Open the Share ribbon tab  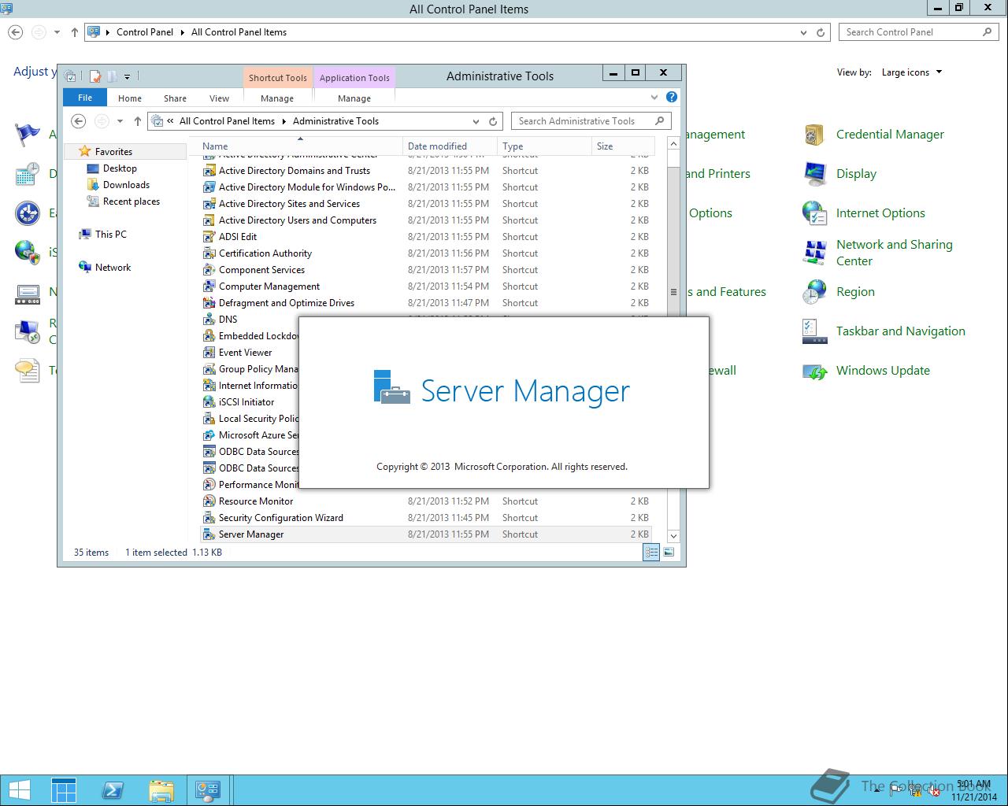coord(175,98)
